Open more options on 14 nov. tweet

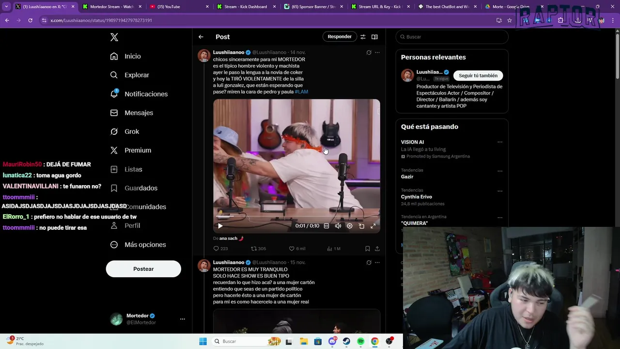(x=377, y=52)
